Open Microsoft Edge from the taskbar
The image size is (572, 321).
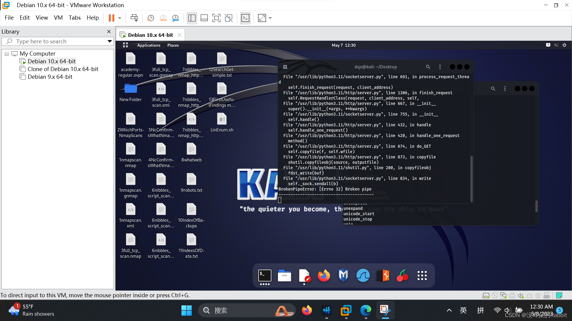[366, 311]
